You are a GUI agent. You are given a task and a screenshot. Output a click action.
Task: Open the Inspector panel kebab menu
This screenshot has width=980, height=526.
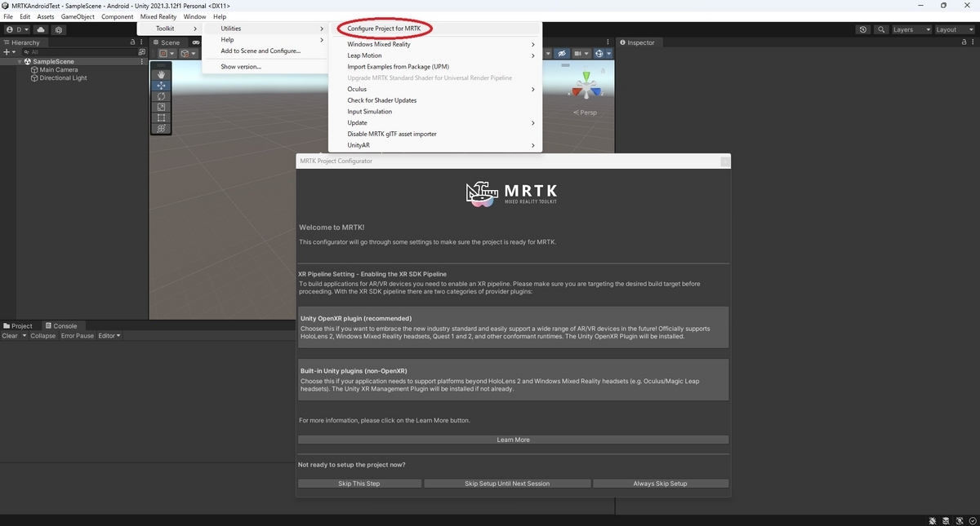tap(973, 42)
